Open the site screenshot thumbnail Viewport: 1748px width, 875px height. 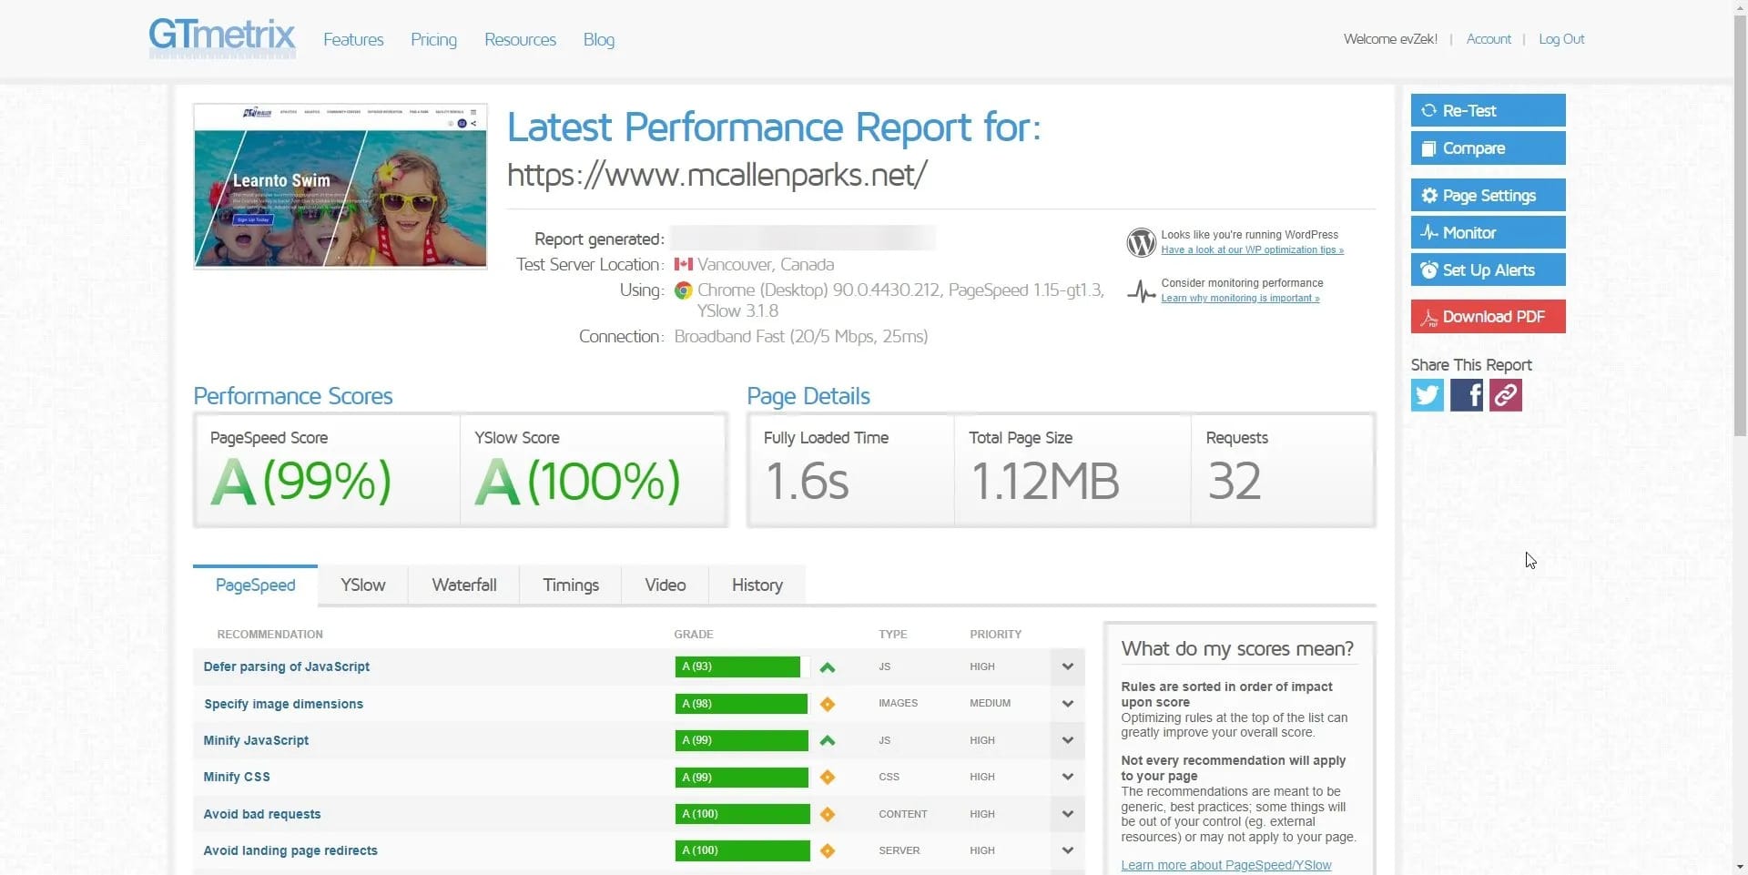[x=340, y=187]
